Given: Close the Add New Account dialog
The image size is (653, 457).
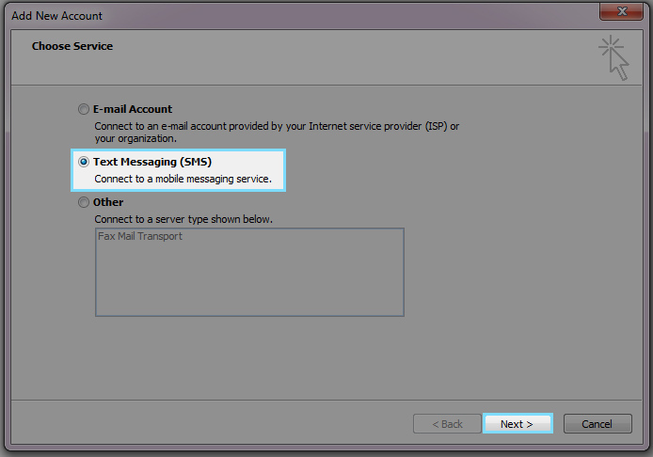Looking at the screenshot, I should click(622, 14).
